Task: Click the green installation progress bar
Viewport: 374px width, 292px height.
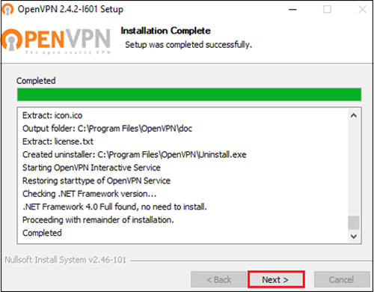Action: pos(189,94)
